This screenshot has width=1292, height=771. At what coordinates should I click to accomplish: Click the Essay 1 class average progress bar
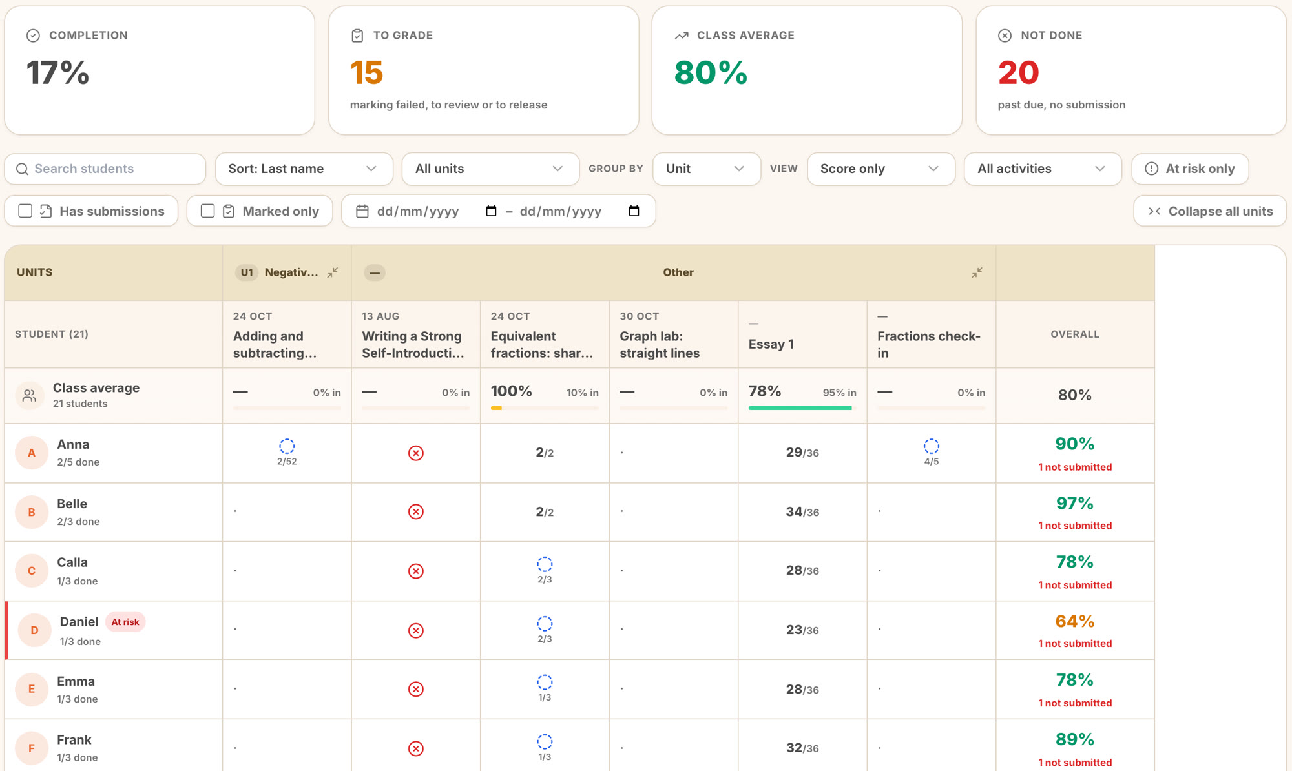(802, 408)
